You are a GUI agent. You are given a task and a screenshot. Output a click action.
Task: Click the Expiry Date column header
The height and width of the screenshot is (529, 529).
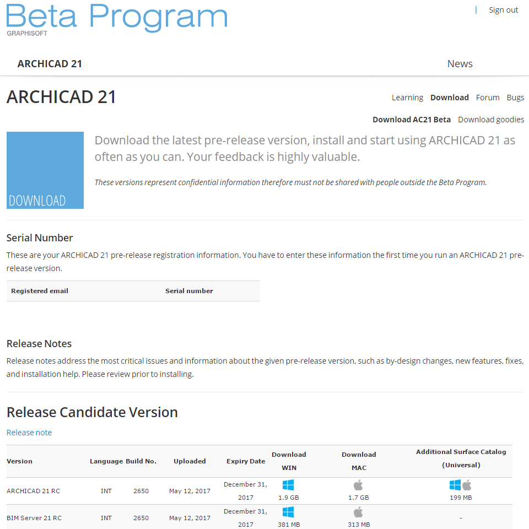click(246, 461)
